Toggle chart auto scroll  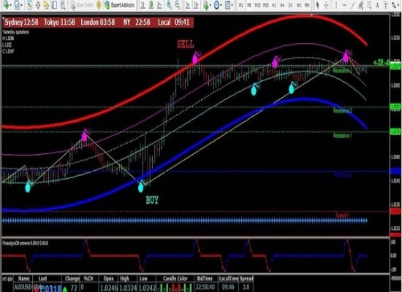pyautogui.click(x=188, y=5)
